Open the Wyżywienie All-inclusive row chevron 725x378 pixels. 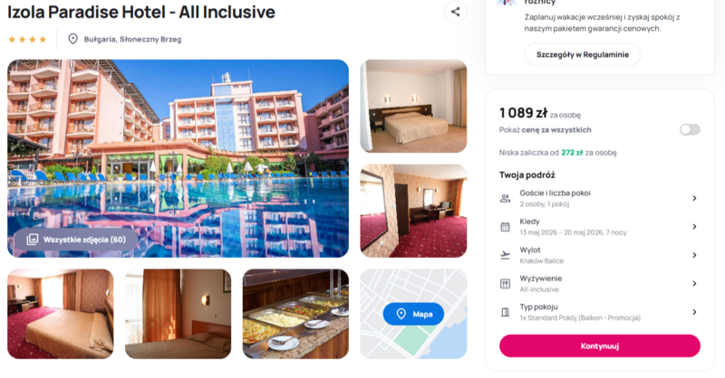[694, 284]
